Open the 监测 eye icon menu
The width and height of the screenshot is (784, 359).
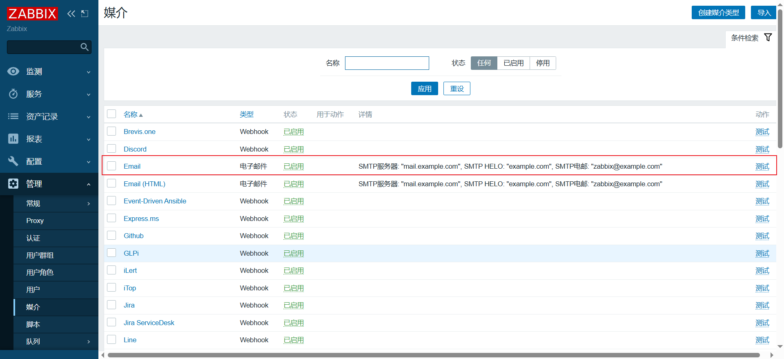pyautogui.click(x=13, y=71)
